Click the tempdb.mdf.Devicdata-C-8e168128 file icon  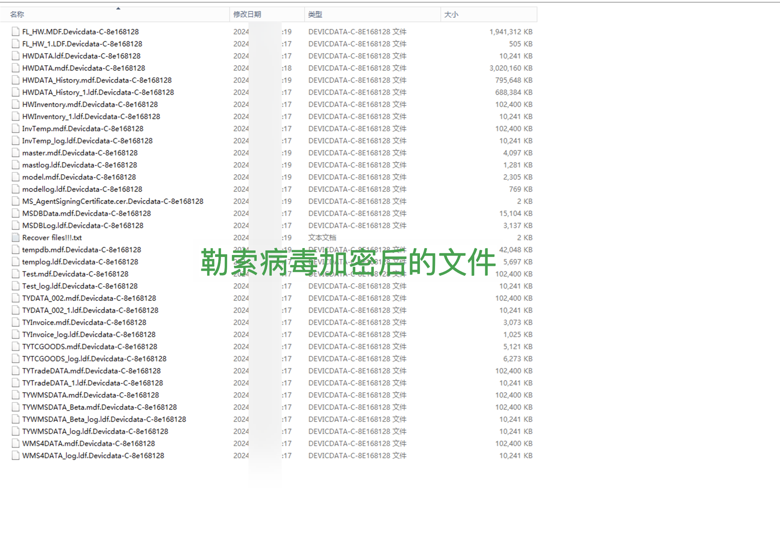[x=15, y=249]
